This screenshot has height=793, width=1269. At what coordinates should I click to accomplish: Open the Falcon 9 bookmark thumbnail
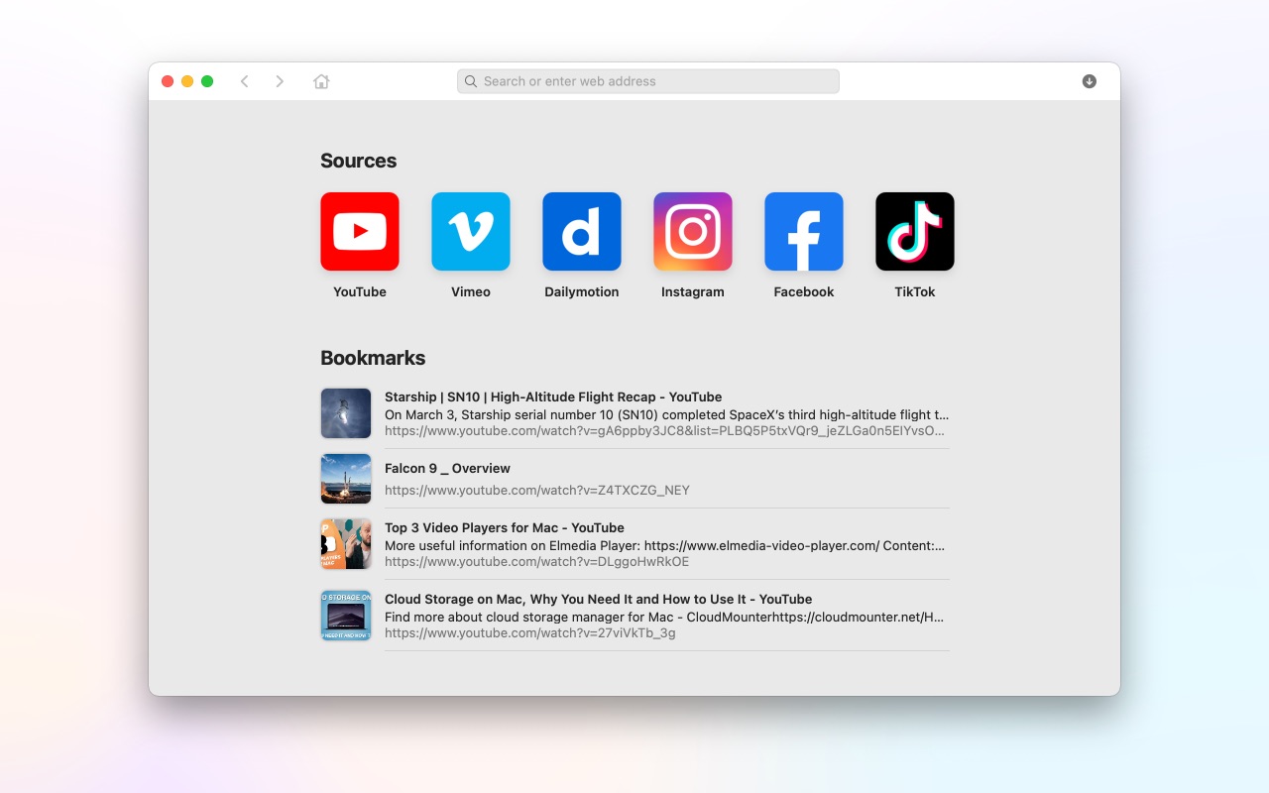(346, 479)
